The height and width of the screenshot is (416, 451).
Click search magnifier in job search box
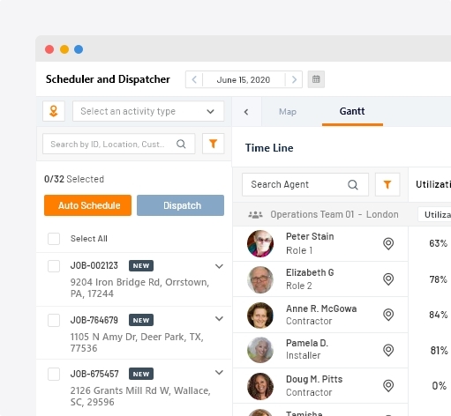click(x=181, y=144)
